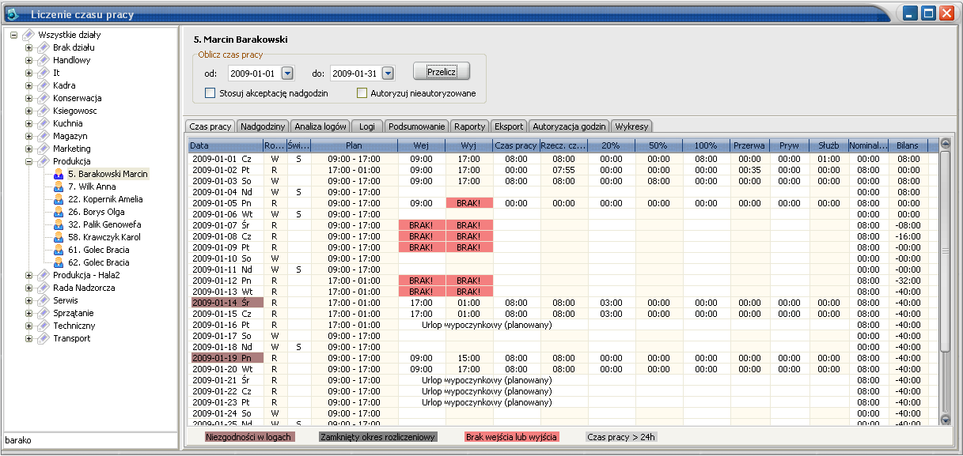Click the employee search field containing barako
The image size is (963, 456).
89,440
